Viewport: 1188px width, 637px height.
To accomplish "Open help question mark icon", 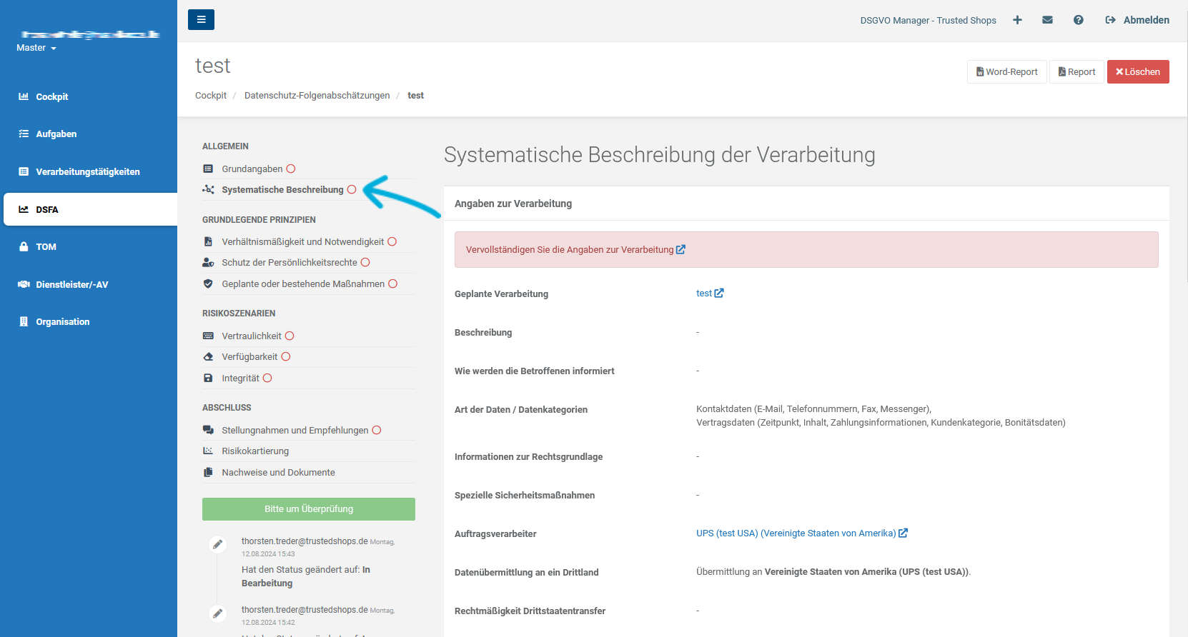I will 1078,20.
